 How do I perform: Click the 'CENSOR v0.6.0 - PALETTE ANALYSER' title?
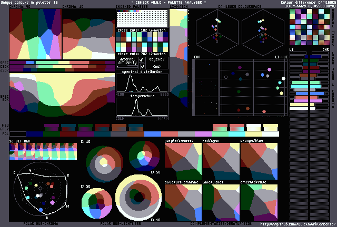point(168,2)
